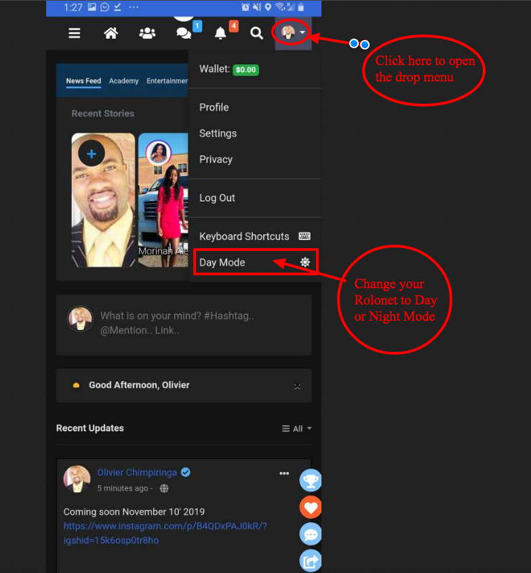Screen dimensions: 531x573
Task: Open the notifications bell icon
Action: tap(220, 33)
